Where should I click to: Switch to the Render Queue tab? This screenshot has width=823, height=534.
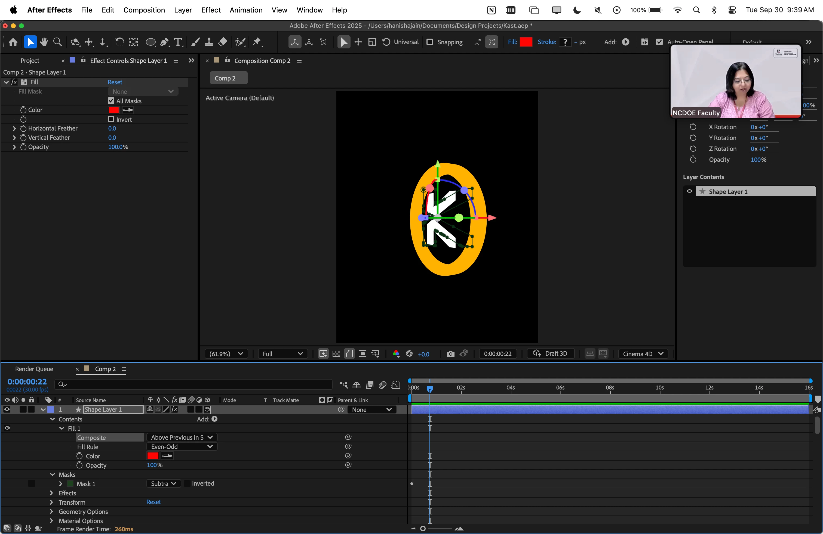point(34,369)
